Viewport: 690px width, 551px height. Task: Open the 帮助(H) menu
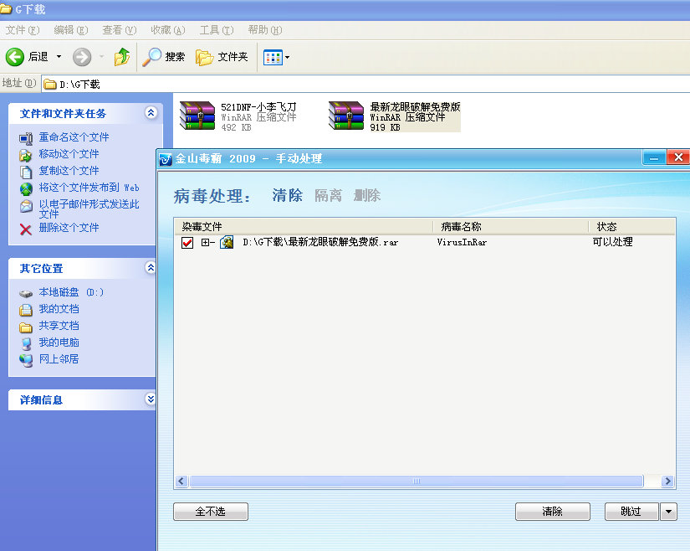[x=265, y=30]
